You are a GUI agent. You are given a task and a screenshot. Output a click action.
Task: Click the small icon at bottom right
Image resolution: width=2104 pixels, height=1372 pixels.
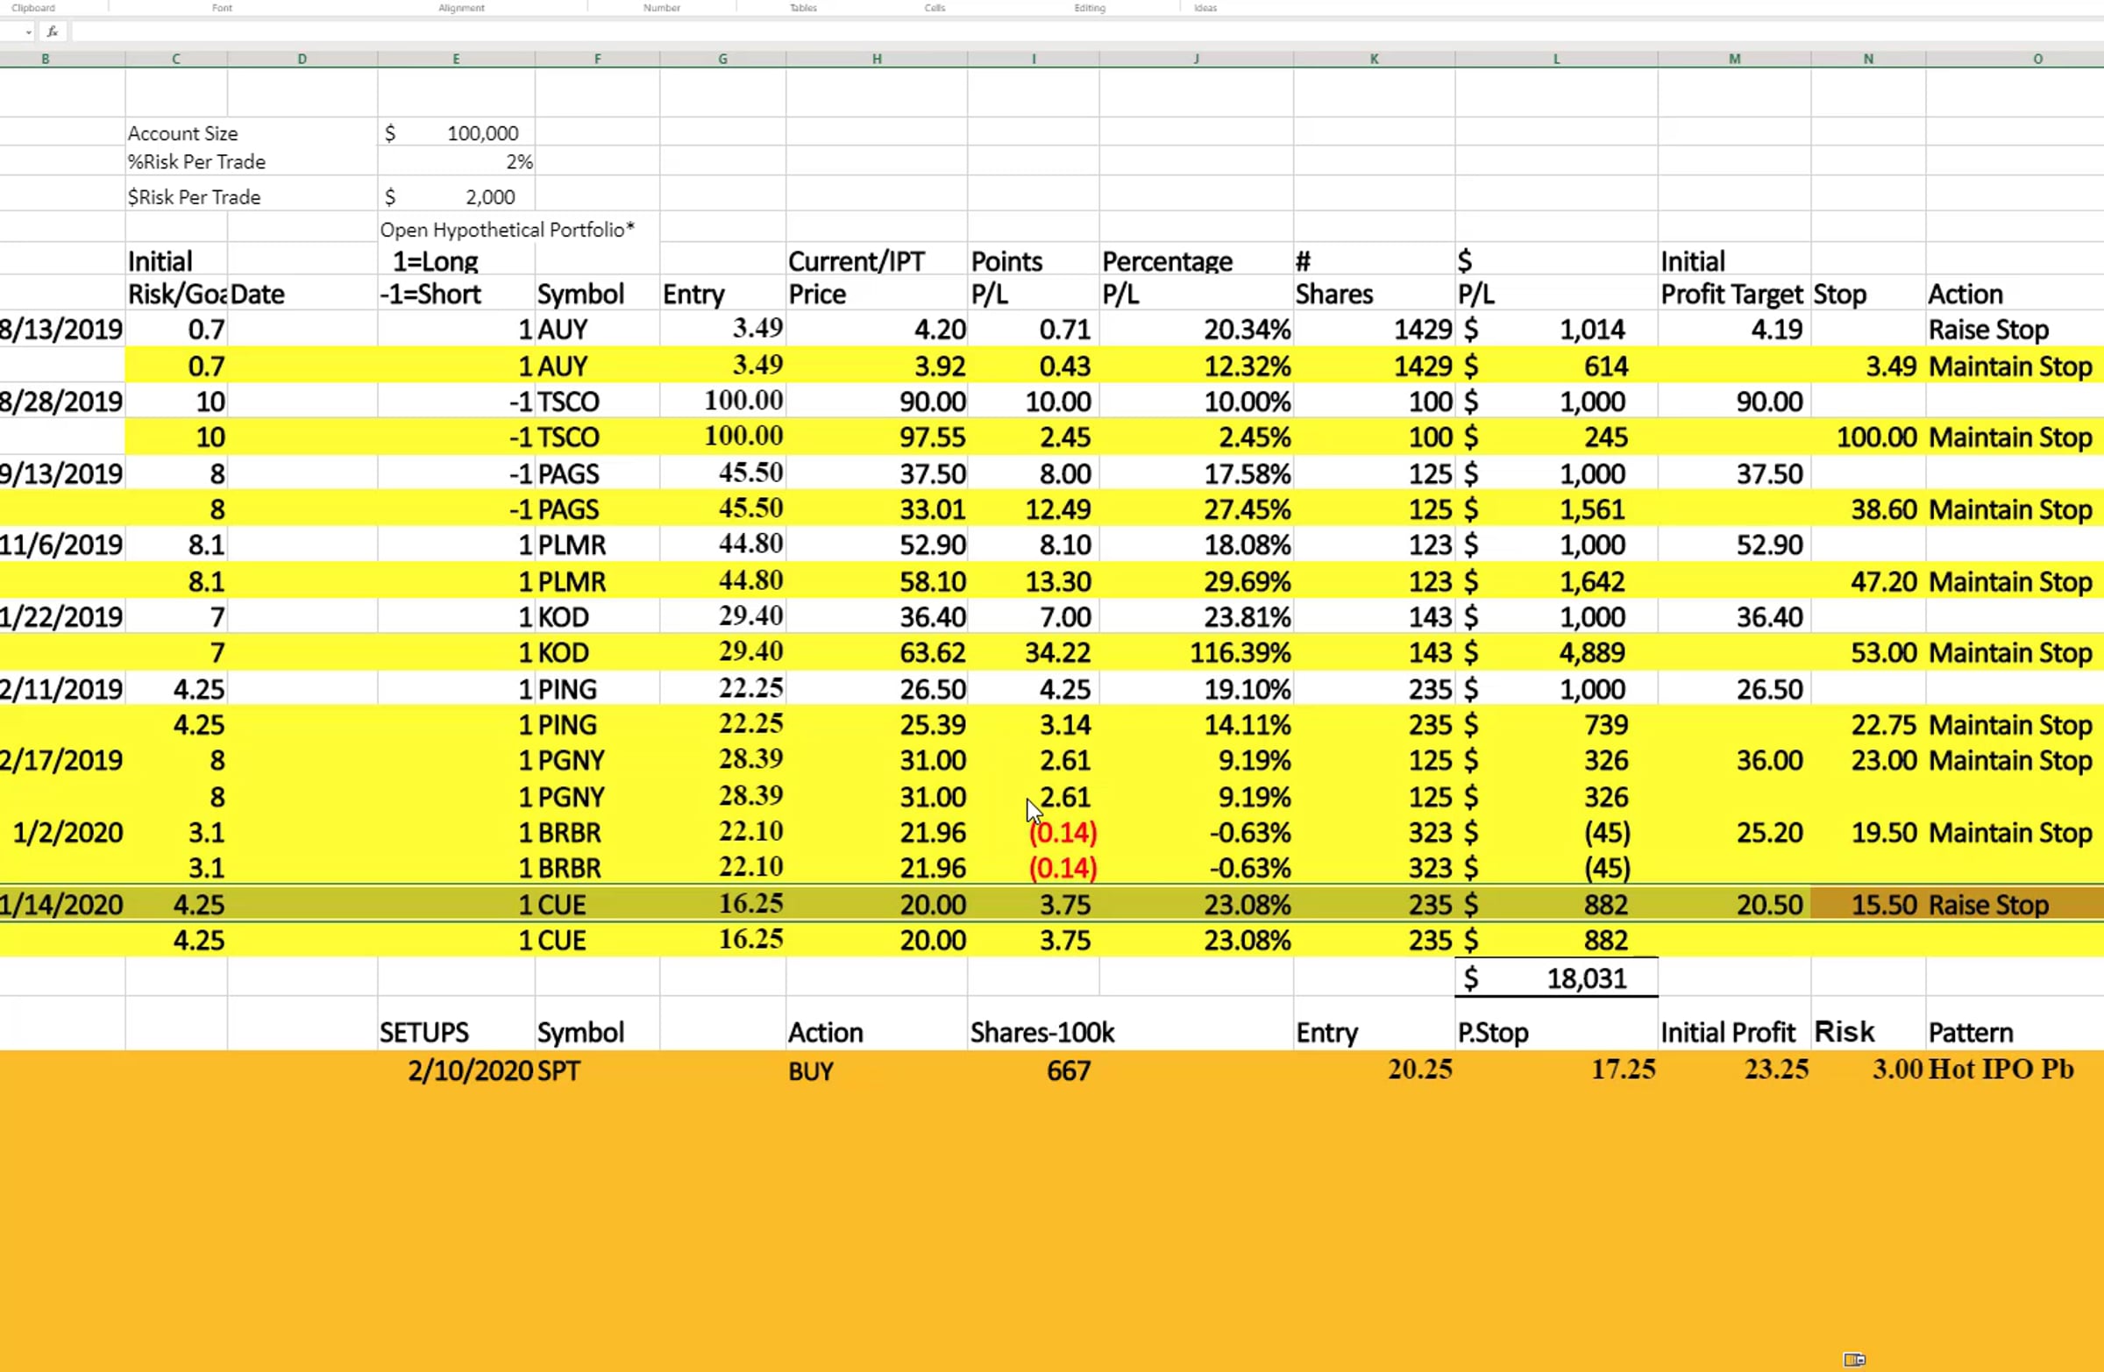click(1854, 1360)
